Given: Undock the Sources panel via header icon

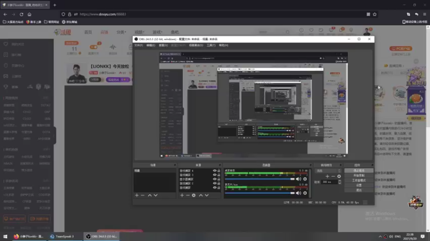Looking at the screenshot, I should [x=220, y=165].
